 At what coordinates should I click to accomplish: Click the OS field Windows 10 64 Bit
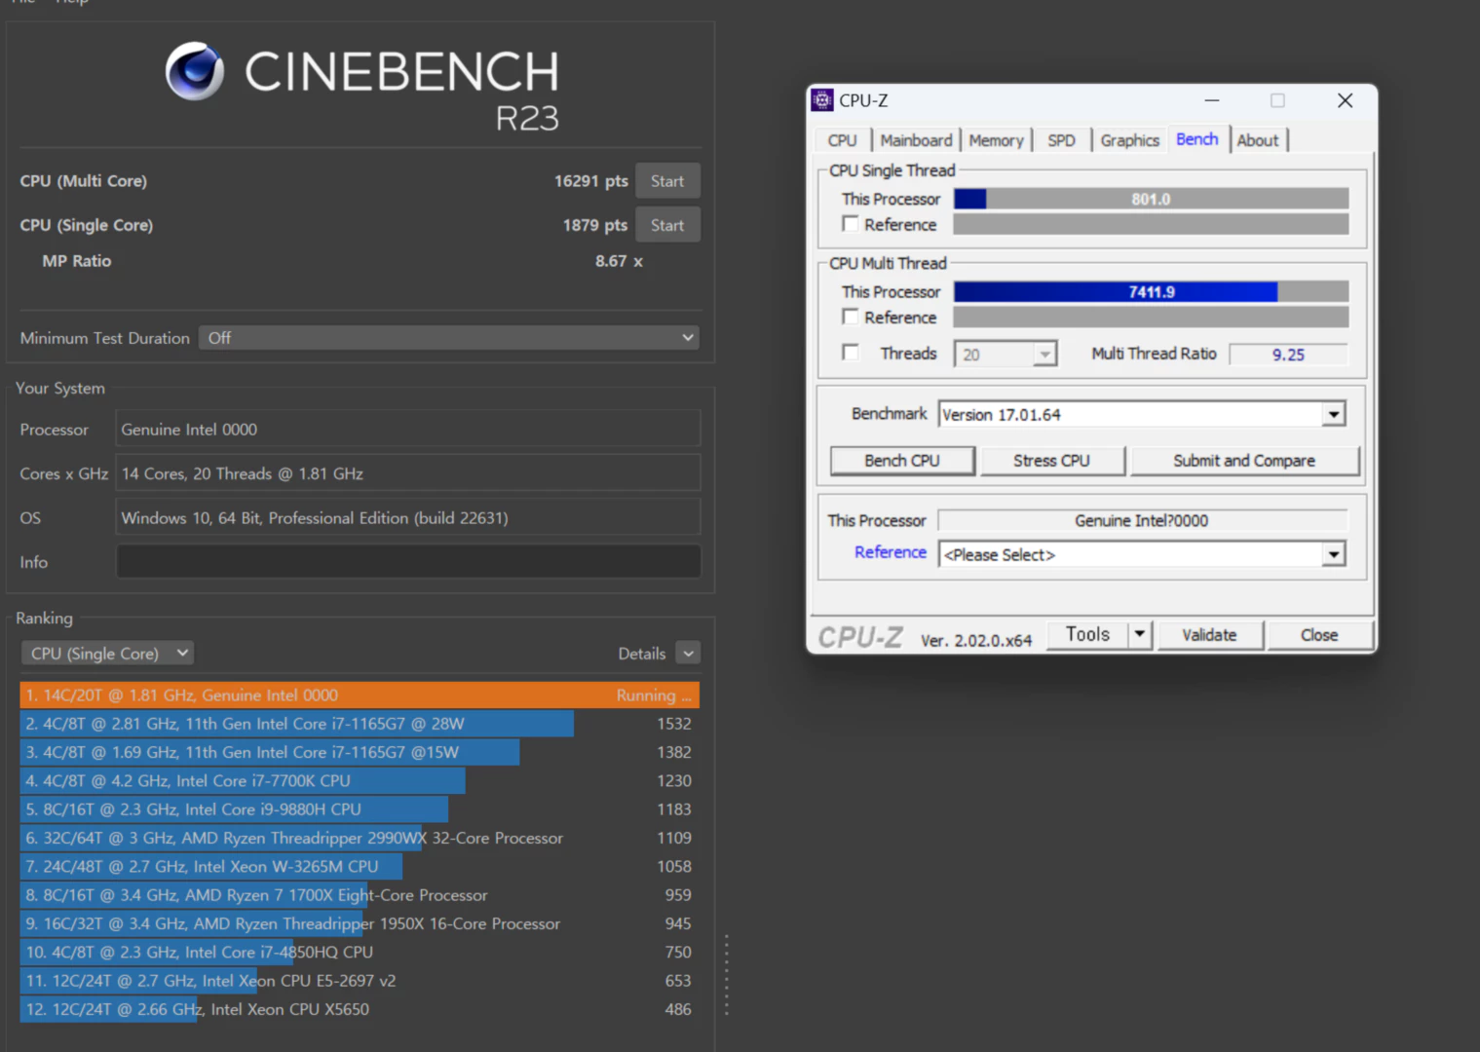(408, 518)
